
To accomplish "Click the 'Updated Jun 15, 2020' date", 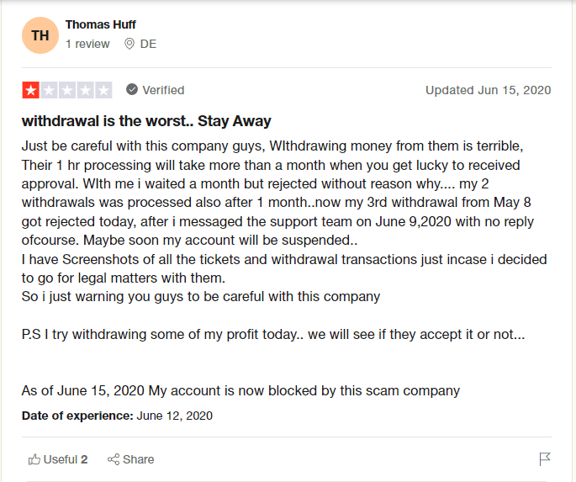I will point(489,90).
